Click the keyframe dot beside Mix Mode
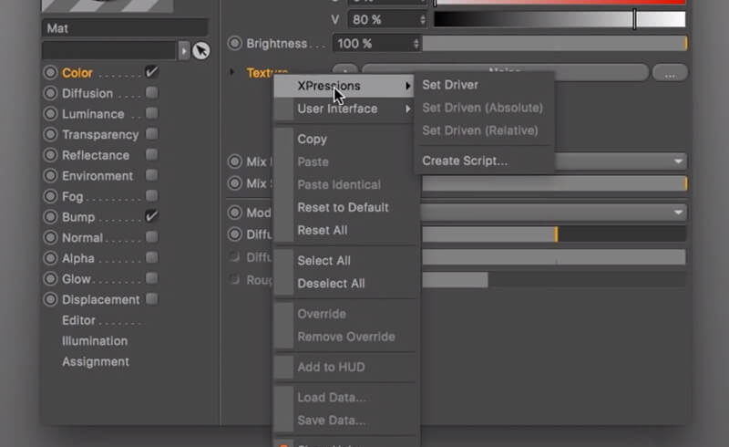Screen dimensions: 729x447 [235, 161]
